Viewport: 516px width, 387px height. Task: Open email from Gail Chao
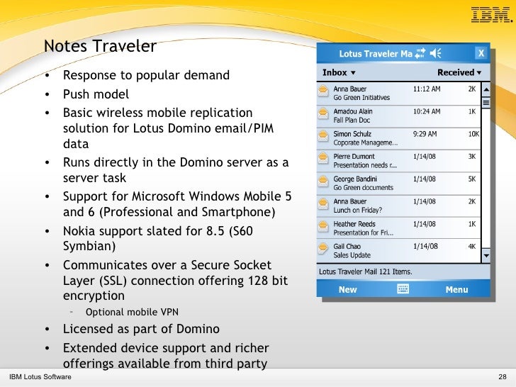tap(347, 247)
